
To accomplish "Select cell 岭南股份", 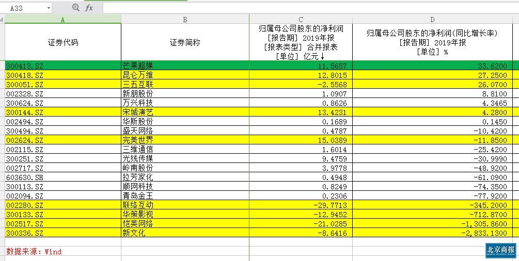I will (185, 168).
